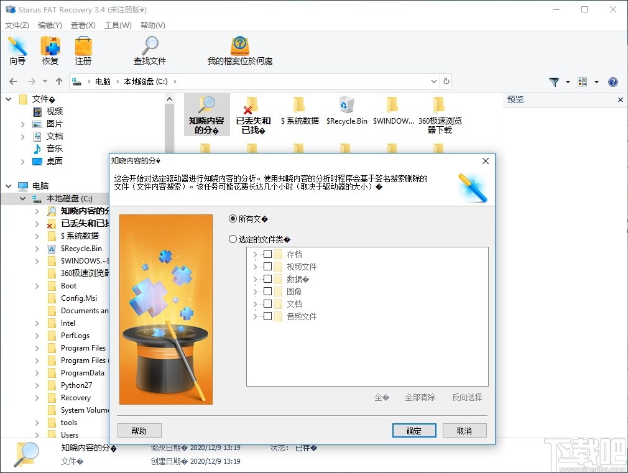628x473 pixels.
Task: Collapse the 文件 root tree node
Action: (x=9, y=99)
